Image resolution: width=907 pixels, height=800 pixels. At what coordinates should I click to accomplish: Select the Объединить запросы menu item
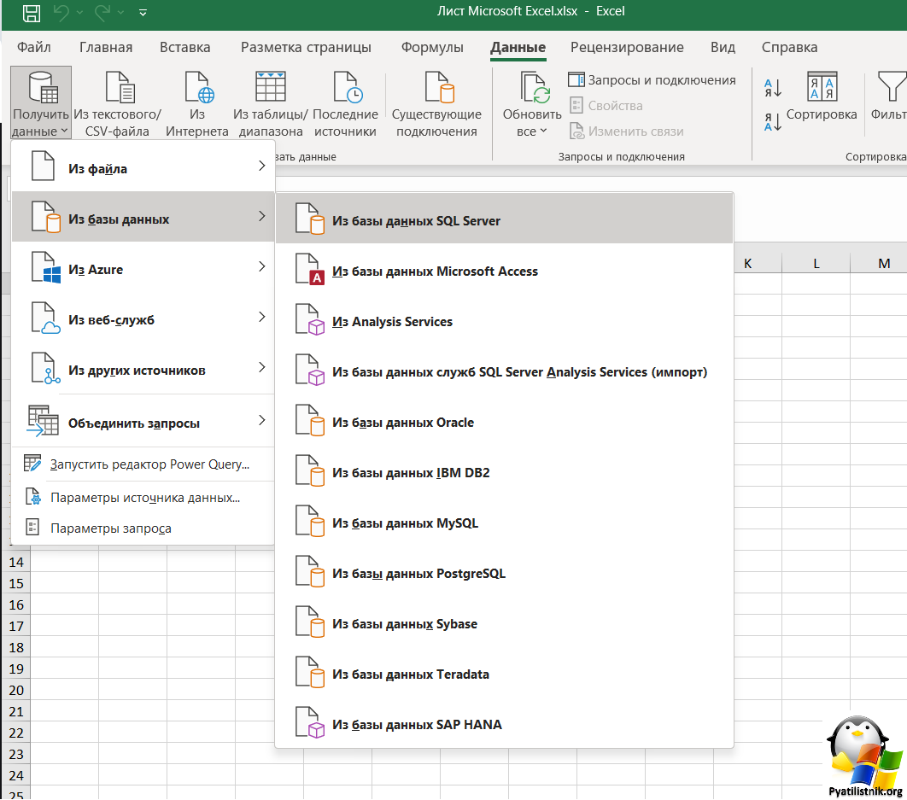pyautogui.click(x=143, y=421)
